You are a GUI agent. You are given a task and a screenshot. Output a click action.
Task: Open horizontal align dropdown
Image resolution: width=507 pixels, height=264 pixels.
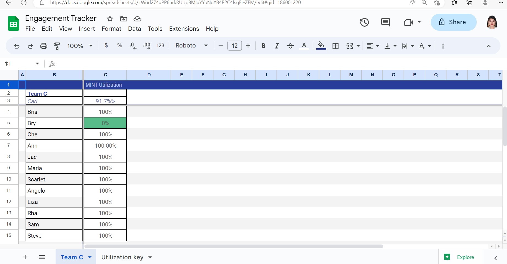click(373, 46)
